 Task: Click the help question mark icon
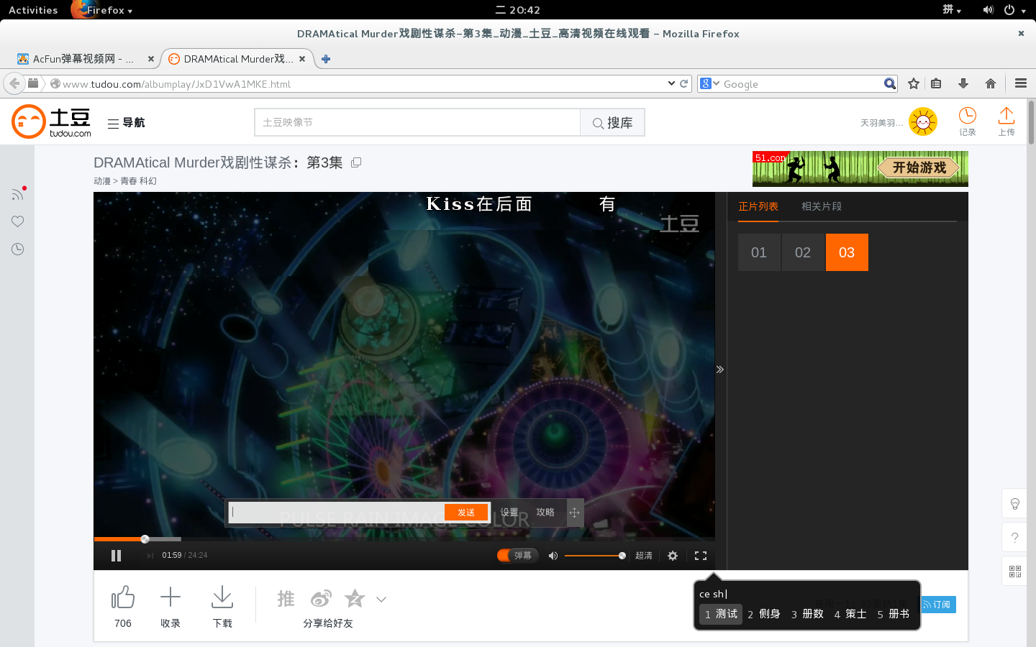1015,537
